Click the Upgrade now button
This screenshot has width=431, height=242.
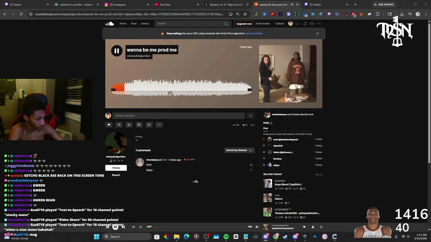(x=244, y=24)
